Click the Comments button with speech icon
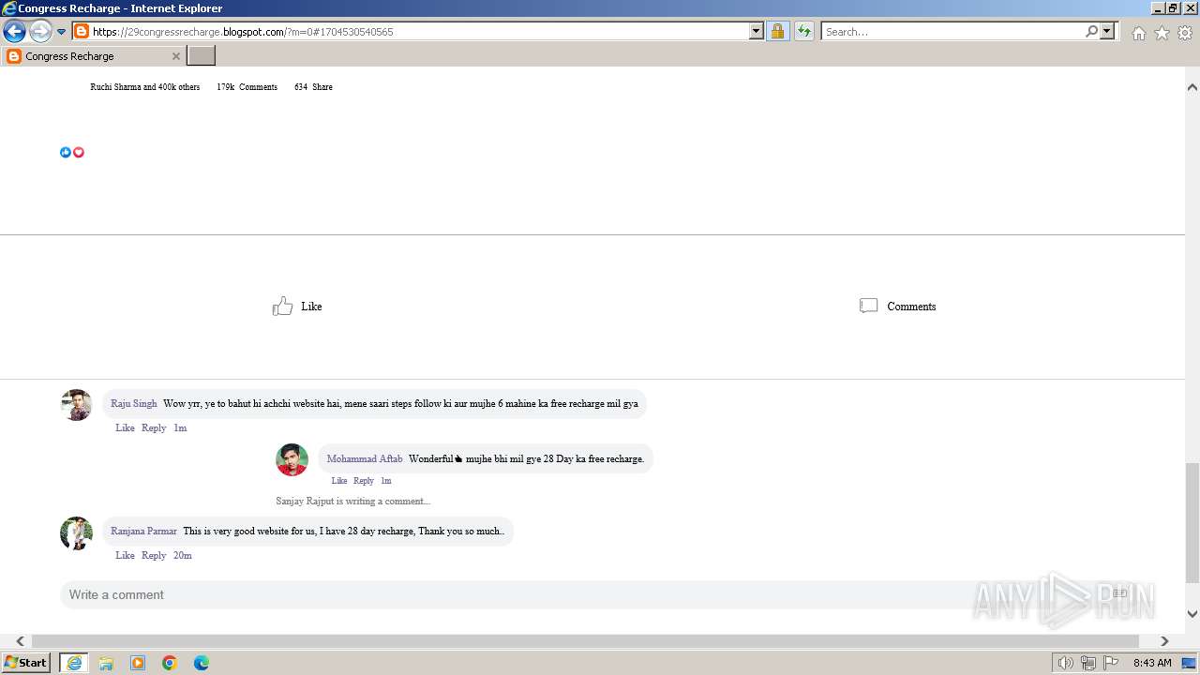The height and width of the screenshot is (675, 1200). tap(897, 307)
